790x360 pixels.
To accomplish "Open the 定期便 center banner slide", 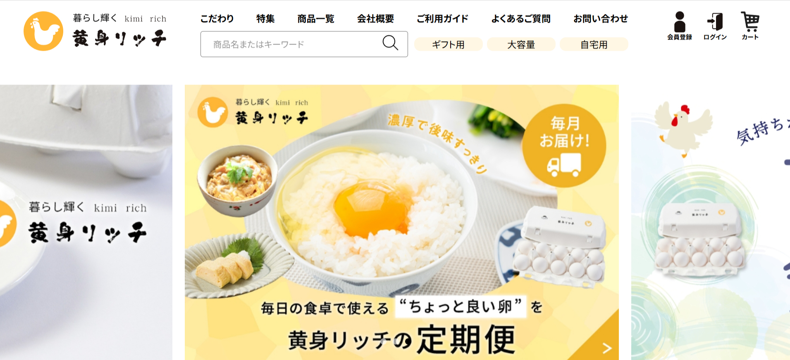I will 402,222.
